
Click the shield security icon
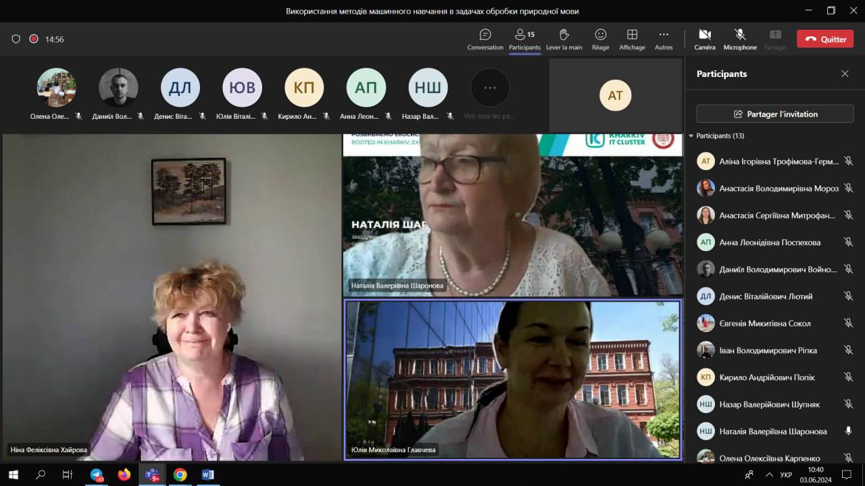pos(16,39)
